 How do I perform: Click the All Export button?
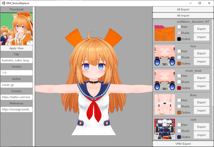click(183, 10)
